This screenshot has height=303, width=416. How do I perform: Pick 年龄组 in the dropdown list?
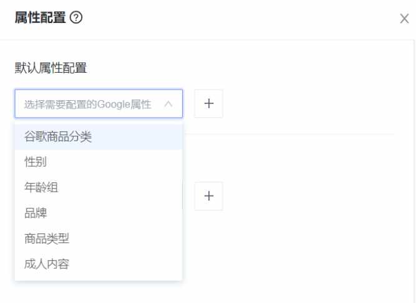click(x=41, y=187)
